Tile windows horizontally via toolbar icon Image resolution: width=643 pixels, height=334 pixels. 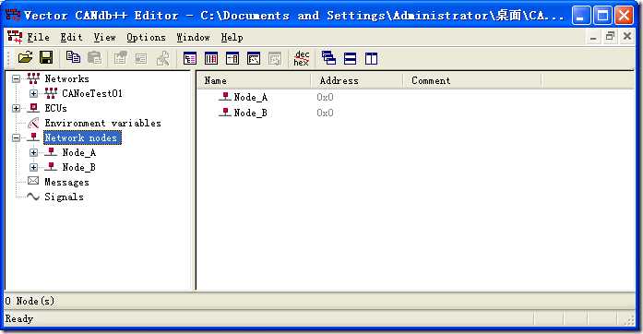(x=351, y=59)
